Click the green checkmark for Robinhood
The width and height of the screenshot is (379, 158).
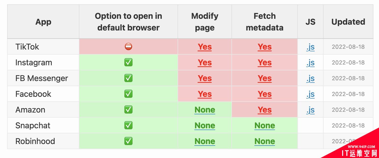(x=128, y=141)
